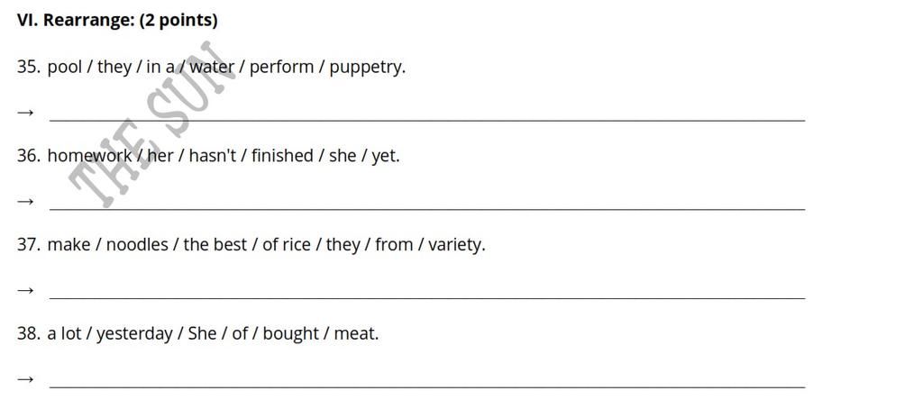Screen dimensions: 923x409
Task: Click the word 'variety' in question 37
Action: [x=456, y=245]
